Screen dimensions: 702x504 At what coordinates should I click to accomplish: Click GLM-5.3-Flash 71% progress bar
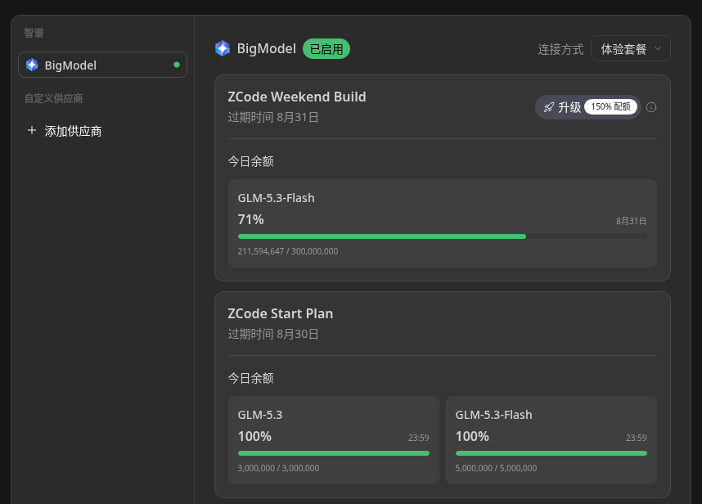[x=443, y=236]
